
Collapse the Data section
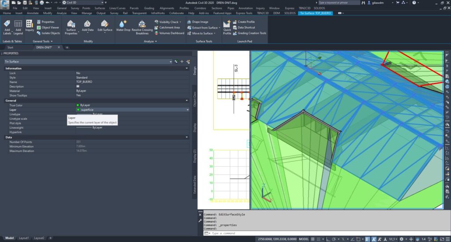pyautogui.click(x=187, y=137)
